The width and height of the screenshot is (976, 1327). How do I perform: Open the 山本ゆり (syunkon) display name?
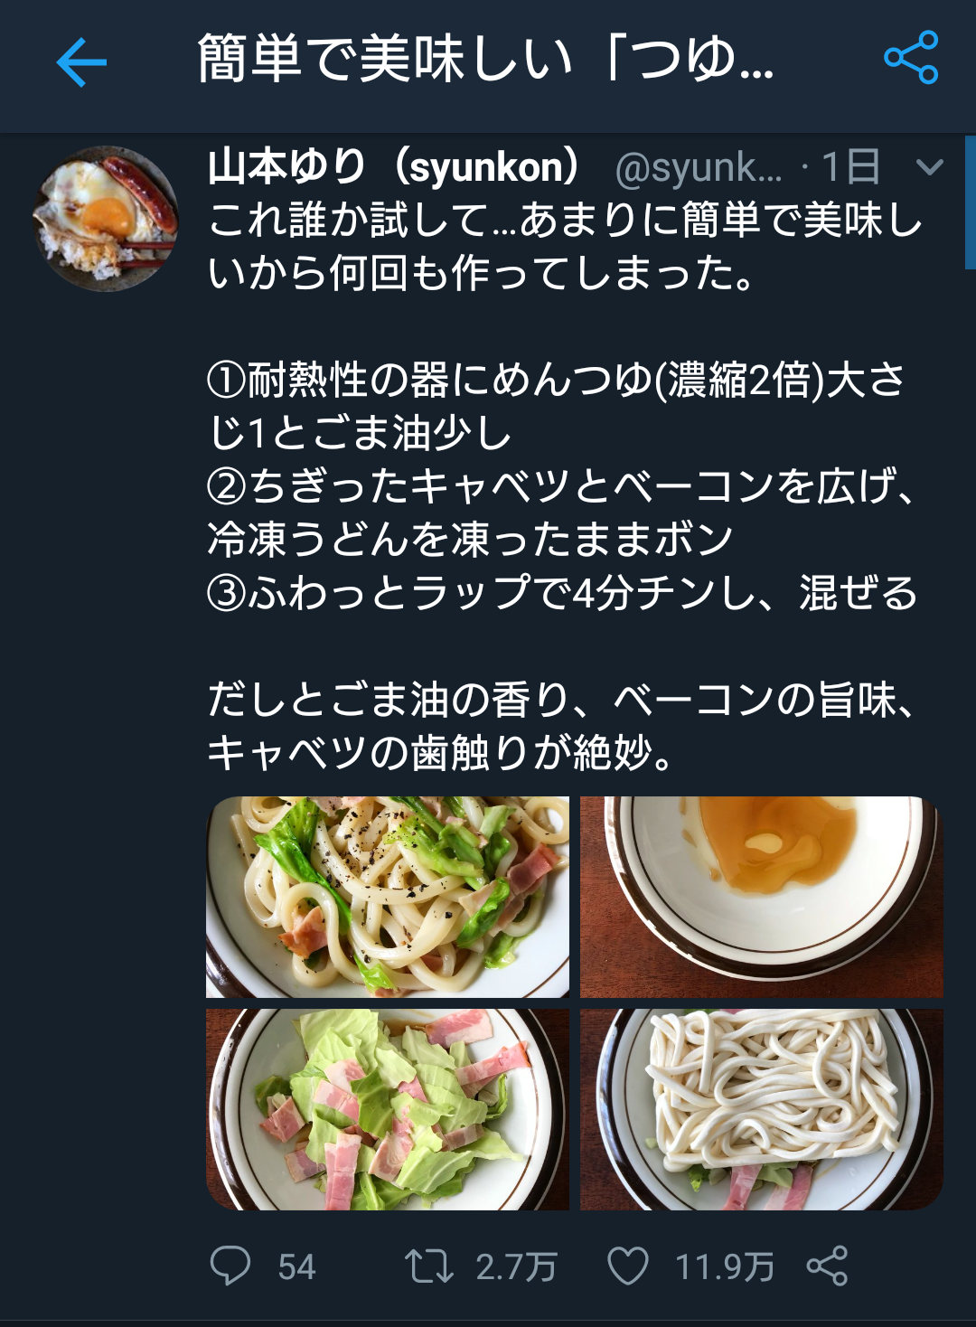pos(395,167)
